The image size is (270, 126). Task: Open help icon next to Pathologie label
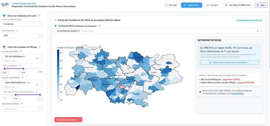point(17,31)
